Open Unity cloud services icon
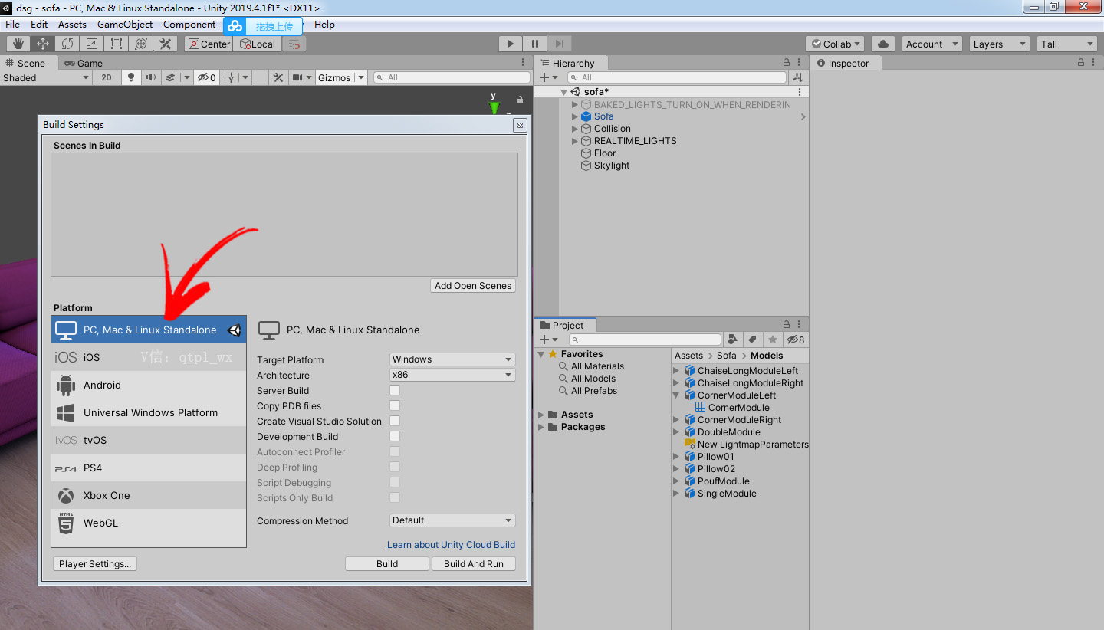Image resolution: width=1104 pixels, height=630 pixels. [x=883, y=44]
